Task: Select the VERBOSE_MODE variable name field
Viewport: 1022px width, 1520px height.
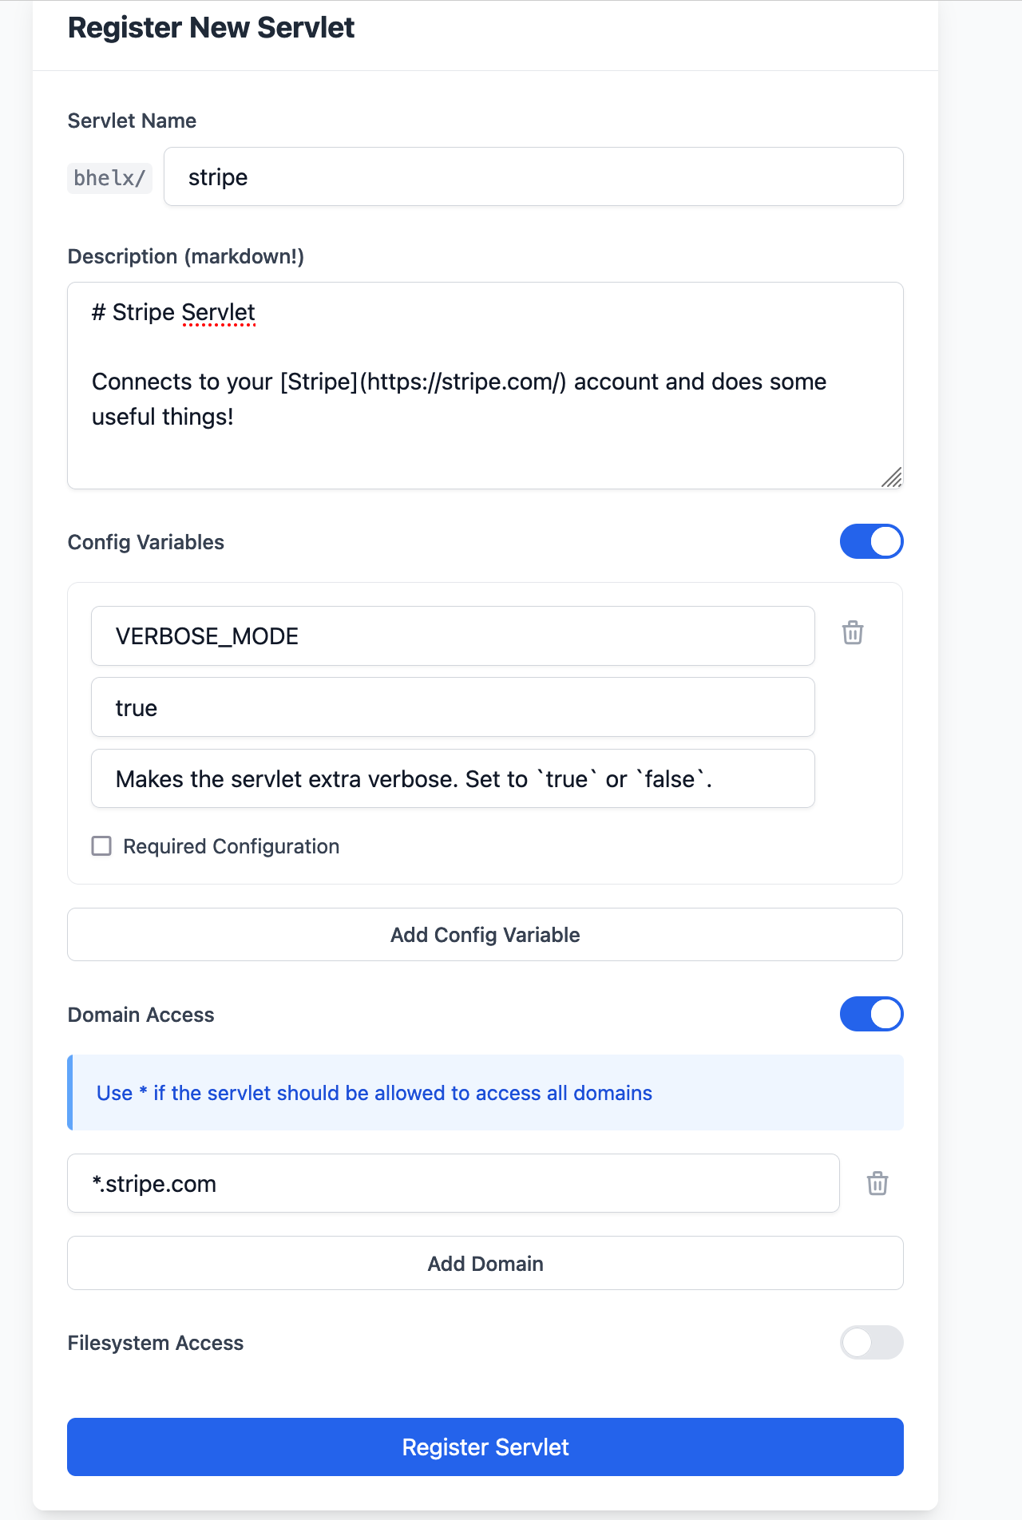Action: (x=452, y=635)
